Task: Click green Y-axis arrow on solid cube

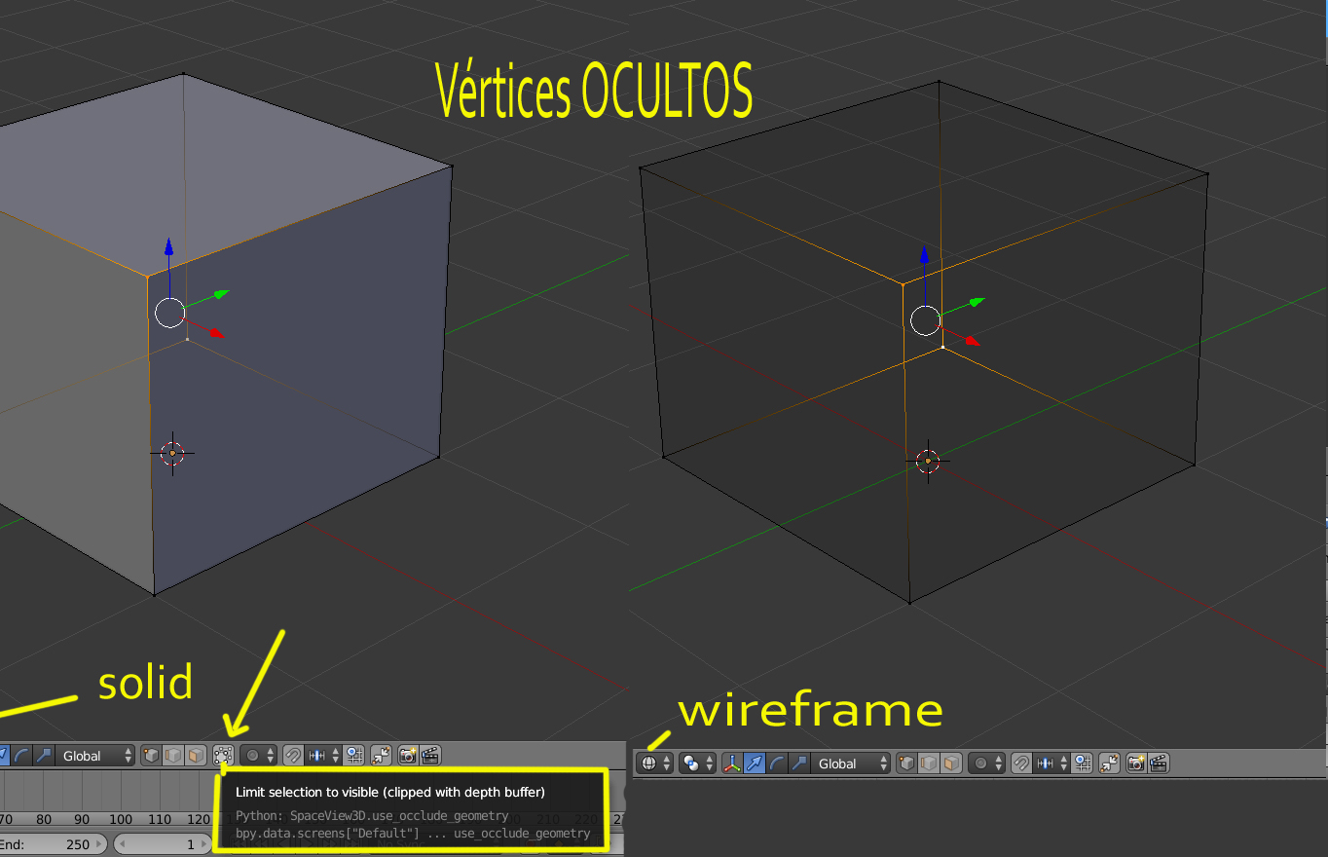Action: [222, 292]
